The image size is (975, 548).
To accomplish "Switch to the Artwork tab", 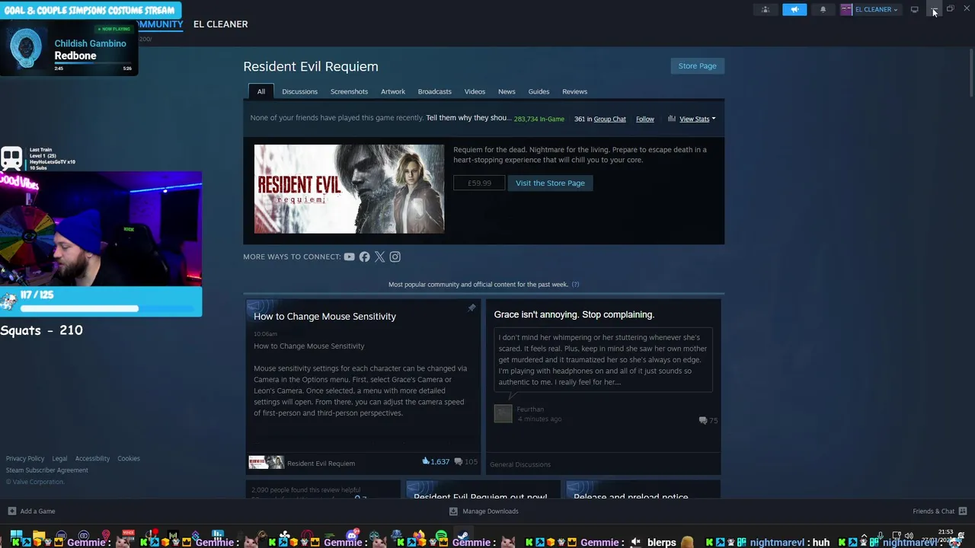I will coord(393,91).
